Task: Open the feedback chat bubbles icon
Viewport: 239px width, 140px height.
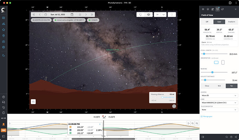Action: (x=3, y=102)
